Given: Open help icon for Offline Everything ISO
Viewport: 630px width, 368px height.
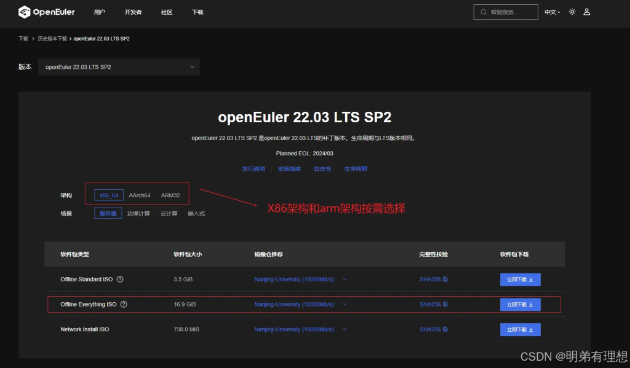Looking at the screenshot, I should point(124,304).
